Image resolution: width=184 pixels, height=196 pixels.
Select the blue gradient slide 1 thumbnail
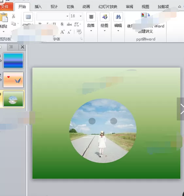13,61
